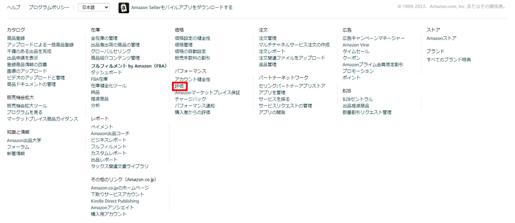Click サービスリクエストの管理
Image resolution: width=515 pixels, height=223 pixels.
286,106
